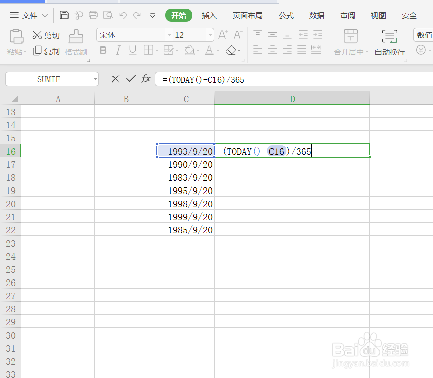Click the 复制 copy button
This screenshot has width=433, height=378.
click(x=46, y=51)
